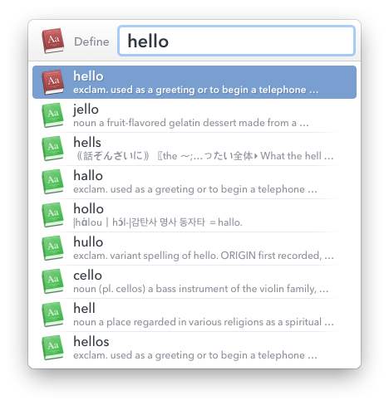Click the green dictionary icon next to jello

pos(53,115)
